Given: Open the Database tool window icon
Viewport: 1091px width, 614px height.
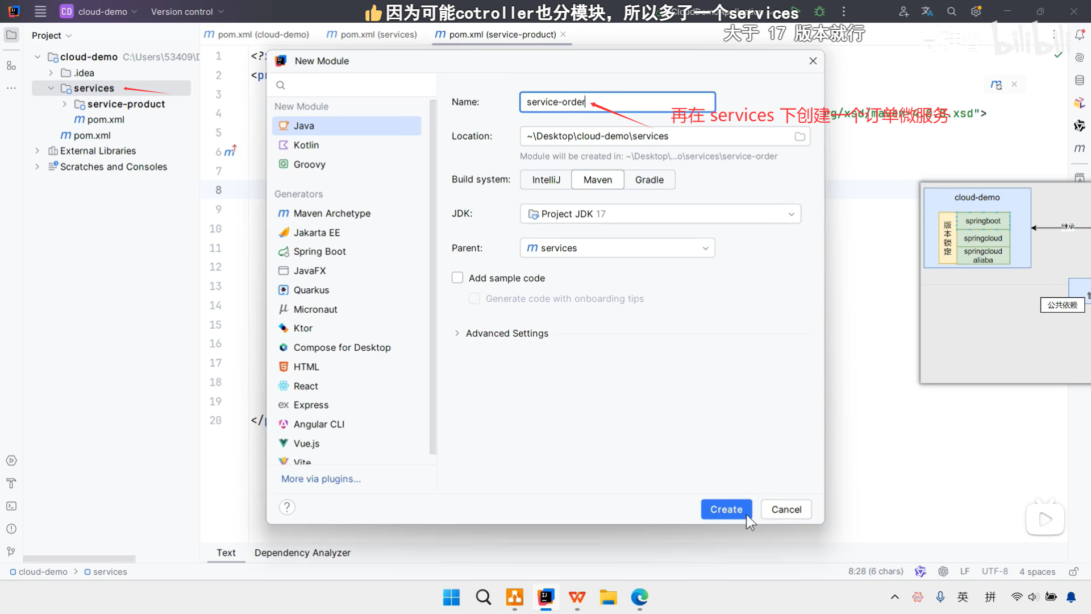Looking at the screenshot, I should click(x=1080, y=80).
